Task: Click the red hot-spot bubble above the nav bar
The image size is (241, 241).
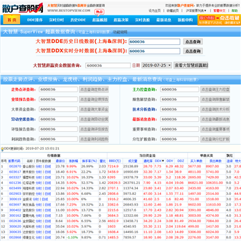Action: [100, 12]
